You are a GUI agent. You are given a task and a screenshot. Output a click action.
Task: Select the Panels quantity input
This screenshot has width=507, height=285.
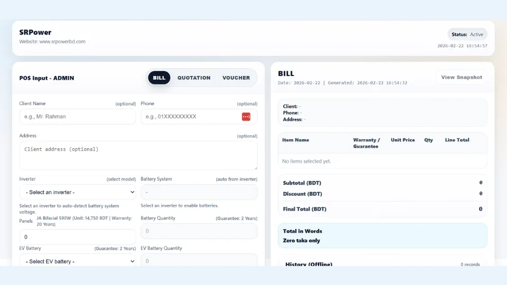(78, 237)
